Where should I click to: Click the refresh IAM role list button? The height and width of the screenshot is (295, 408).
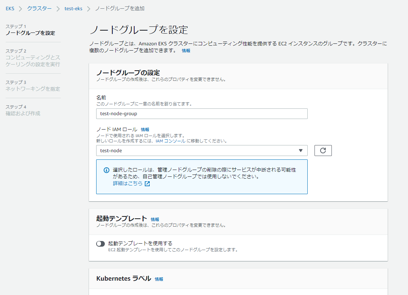[323, 150]
